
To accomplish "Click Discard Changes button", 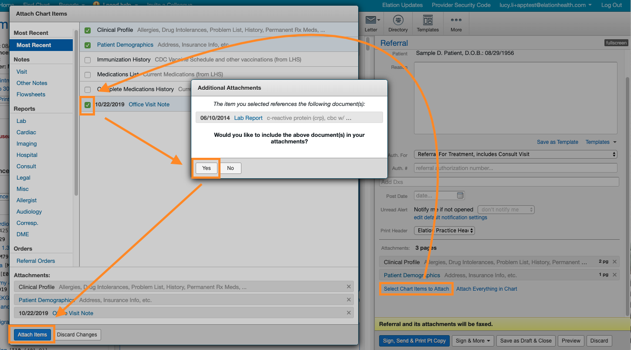I will tap(77, 335).
